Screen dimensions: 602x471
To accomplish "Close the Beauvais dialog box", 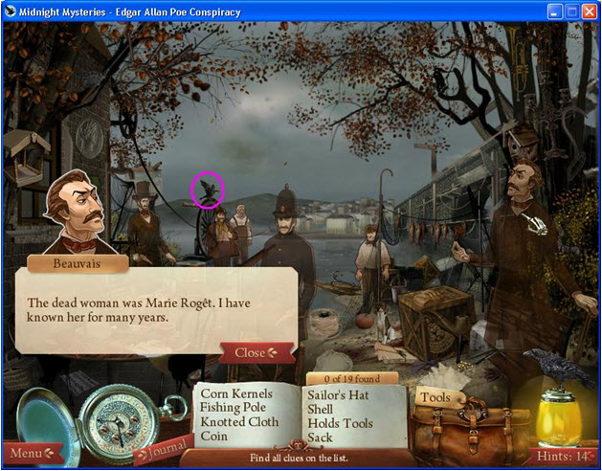I will pos(256,352).
